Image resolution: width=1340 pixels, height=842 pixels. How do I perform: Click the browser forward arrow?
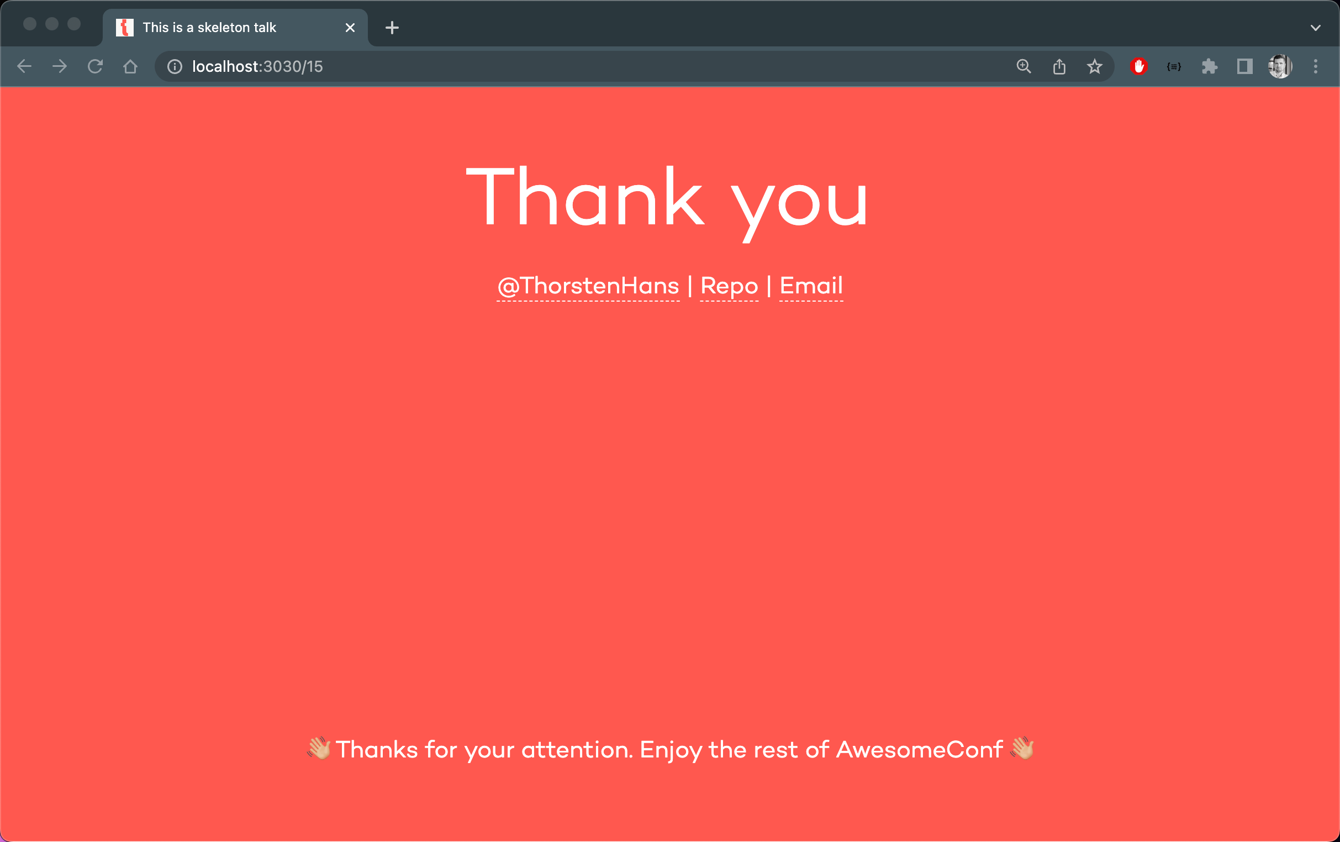(60, 67)
